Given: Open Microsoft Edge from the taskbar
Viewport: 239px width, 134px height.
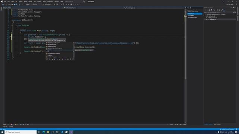Looking at the screenshot, I should [x=44, y=132].
